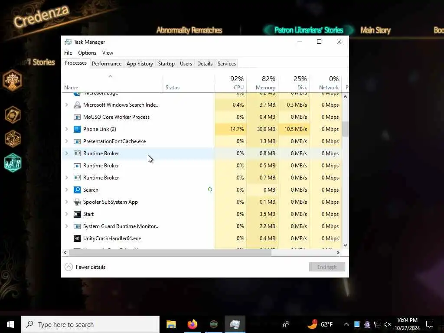Screen dimensions: 444x333
Task: Expand the Spooler SubSystem App row
Action: pyautogui.click(x=66, y=202)
